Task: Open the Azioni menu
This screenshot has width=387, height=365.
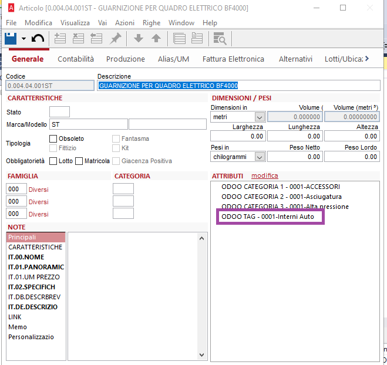Action: click(124, 22)
